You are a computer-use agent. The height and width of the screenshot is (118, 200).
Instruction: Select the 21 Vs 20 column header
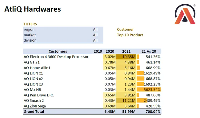click(149, 51)
